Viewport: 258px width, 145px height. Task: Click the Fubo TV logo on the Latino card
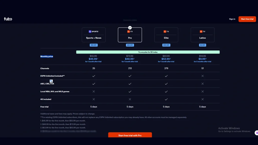[202, 31]
